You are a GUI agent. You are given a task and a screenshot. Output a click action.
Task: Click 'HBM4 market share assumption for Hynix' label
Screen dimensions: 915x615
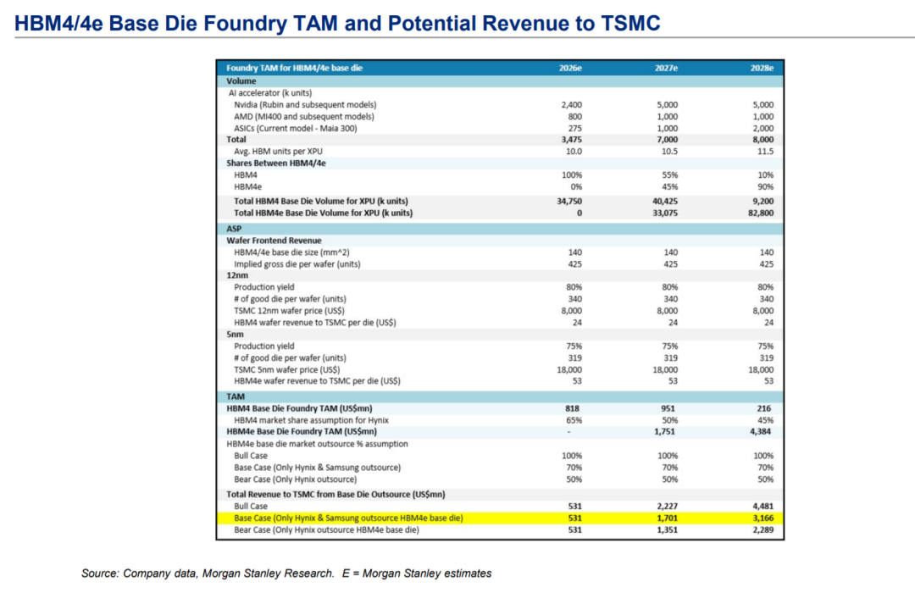pyautogui.click(x=311, y=420)
